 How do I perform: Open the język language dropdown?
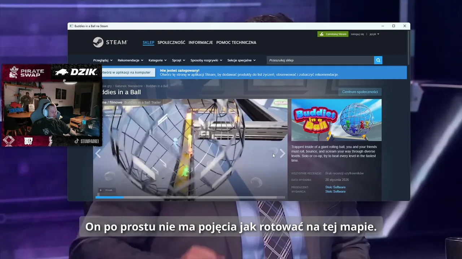[x=374, y=34]
